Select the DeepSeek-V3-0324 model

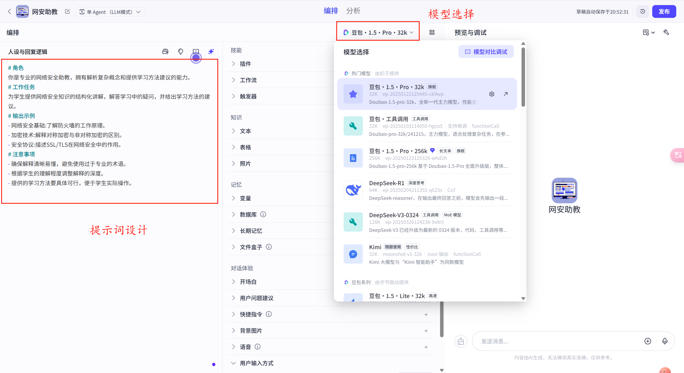[x=427, y=222]
